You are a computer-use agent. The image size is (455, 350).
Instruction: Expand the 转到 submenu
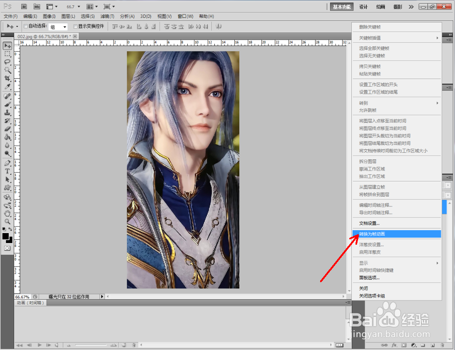click(397, 103)
